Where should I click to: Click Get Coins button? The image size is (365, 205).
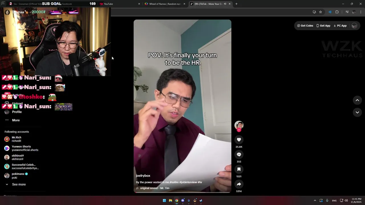tap(305, 26)
